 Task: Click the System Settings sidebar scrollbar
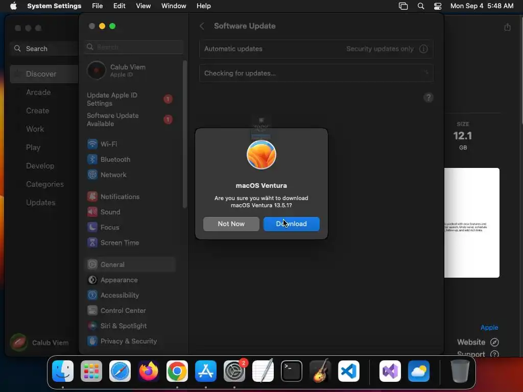(185, 134)
